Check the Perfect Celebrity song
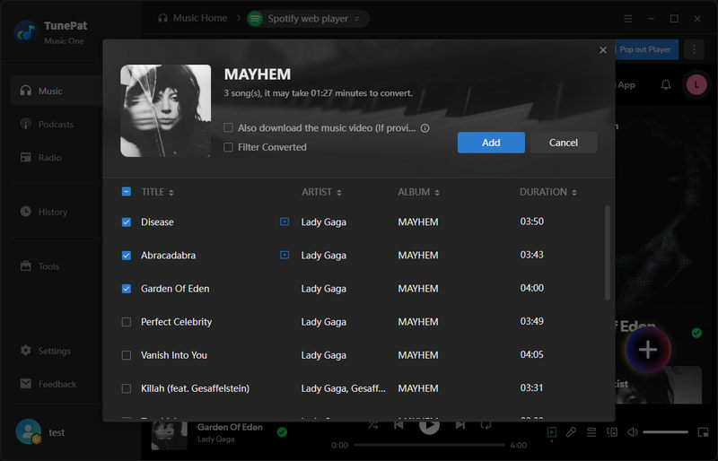The height and width of the screenshot is (461, 718). [x=127, y=322]
